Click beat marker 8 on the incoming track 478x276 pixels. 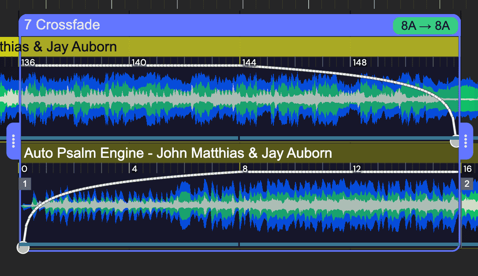(x=245, y=169)
